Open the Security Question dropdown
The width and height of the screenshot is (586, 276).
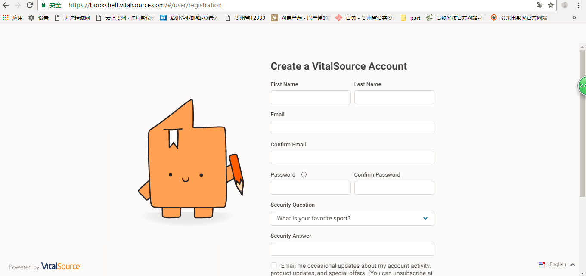(x=352, y=218)
